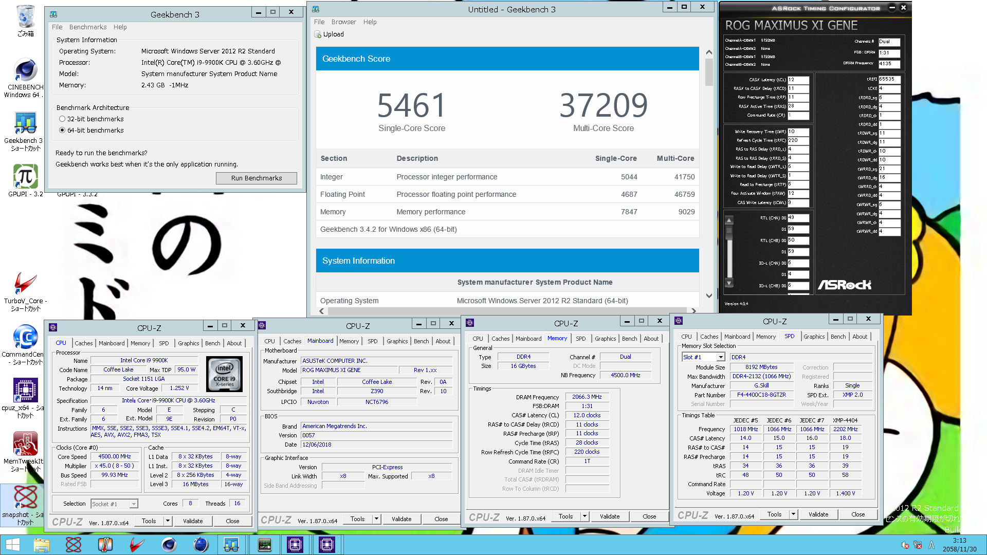Expand Tools dropdown arrow in CPU-Z Memory window

(584, 516)
